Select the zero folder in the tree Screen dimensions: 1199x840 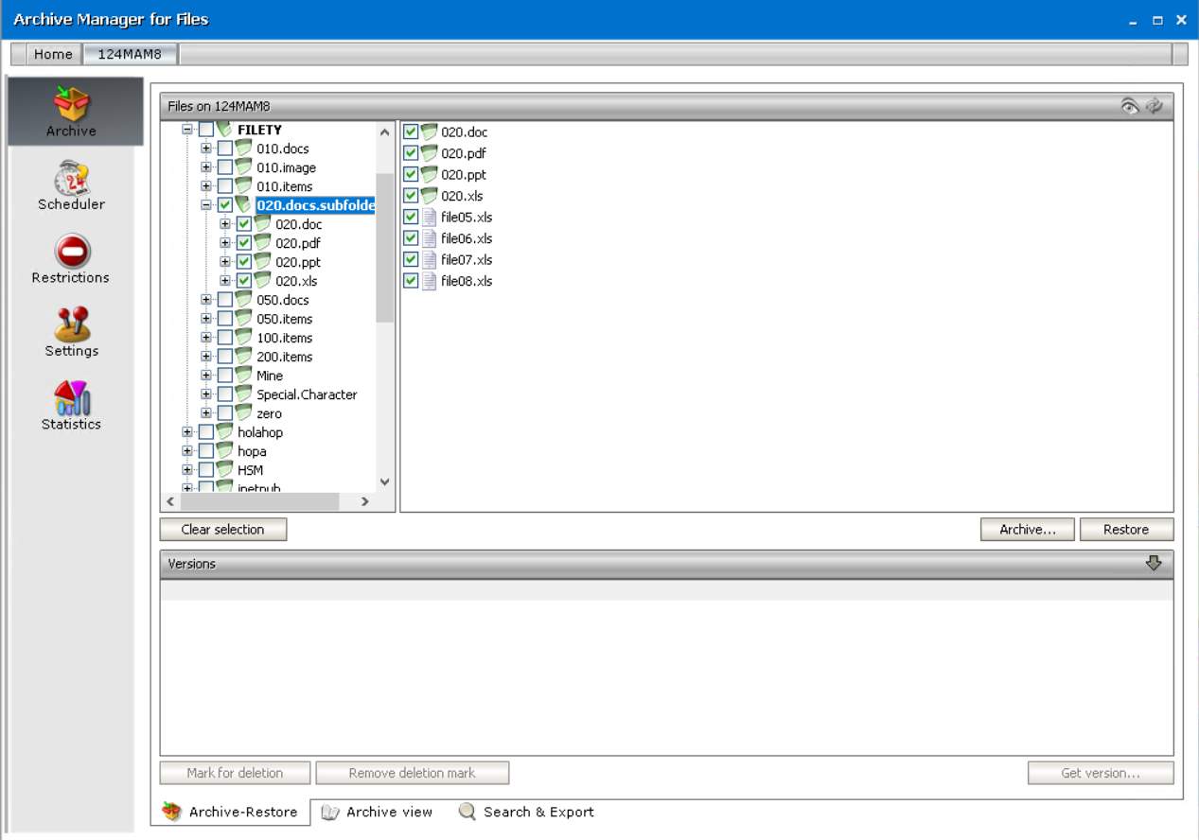pyautogui.click(x=269, y=413)
